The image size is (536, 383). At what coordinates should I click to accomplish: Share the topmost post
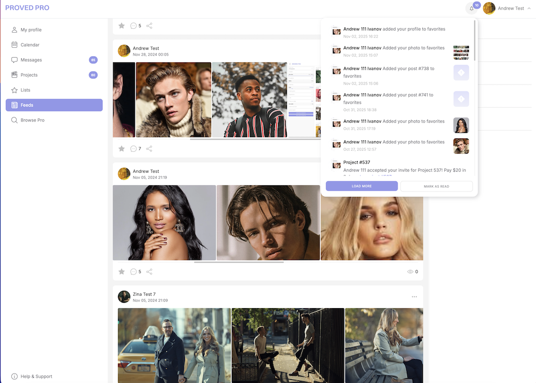click(150, 26)
